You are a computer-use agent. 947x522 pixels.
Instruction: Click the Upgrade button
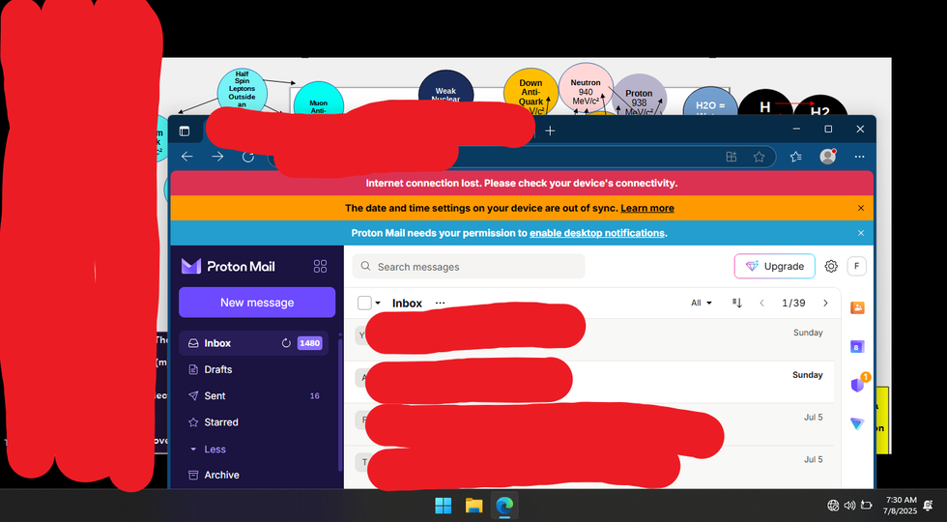click(774, 267)
